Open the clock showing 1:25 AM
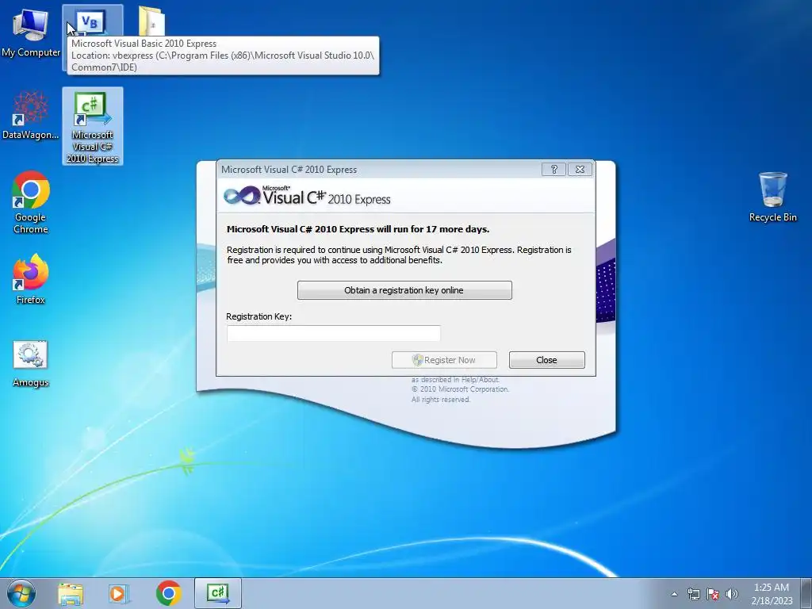Screen dimensions: 812x609 [772, 594]
